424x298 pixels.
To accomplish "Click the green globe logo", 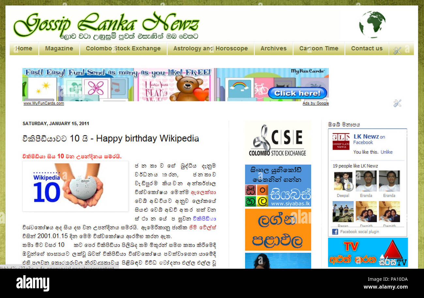I will click(372, 24).
